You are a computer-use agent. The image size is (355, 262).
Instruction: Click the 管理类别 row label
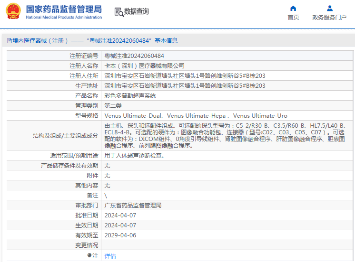tap(87, 106)
